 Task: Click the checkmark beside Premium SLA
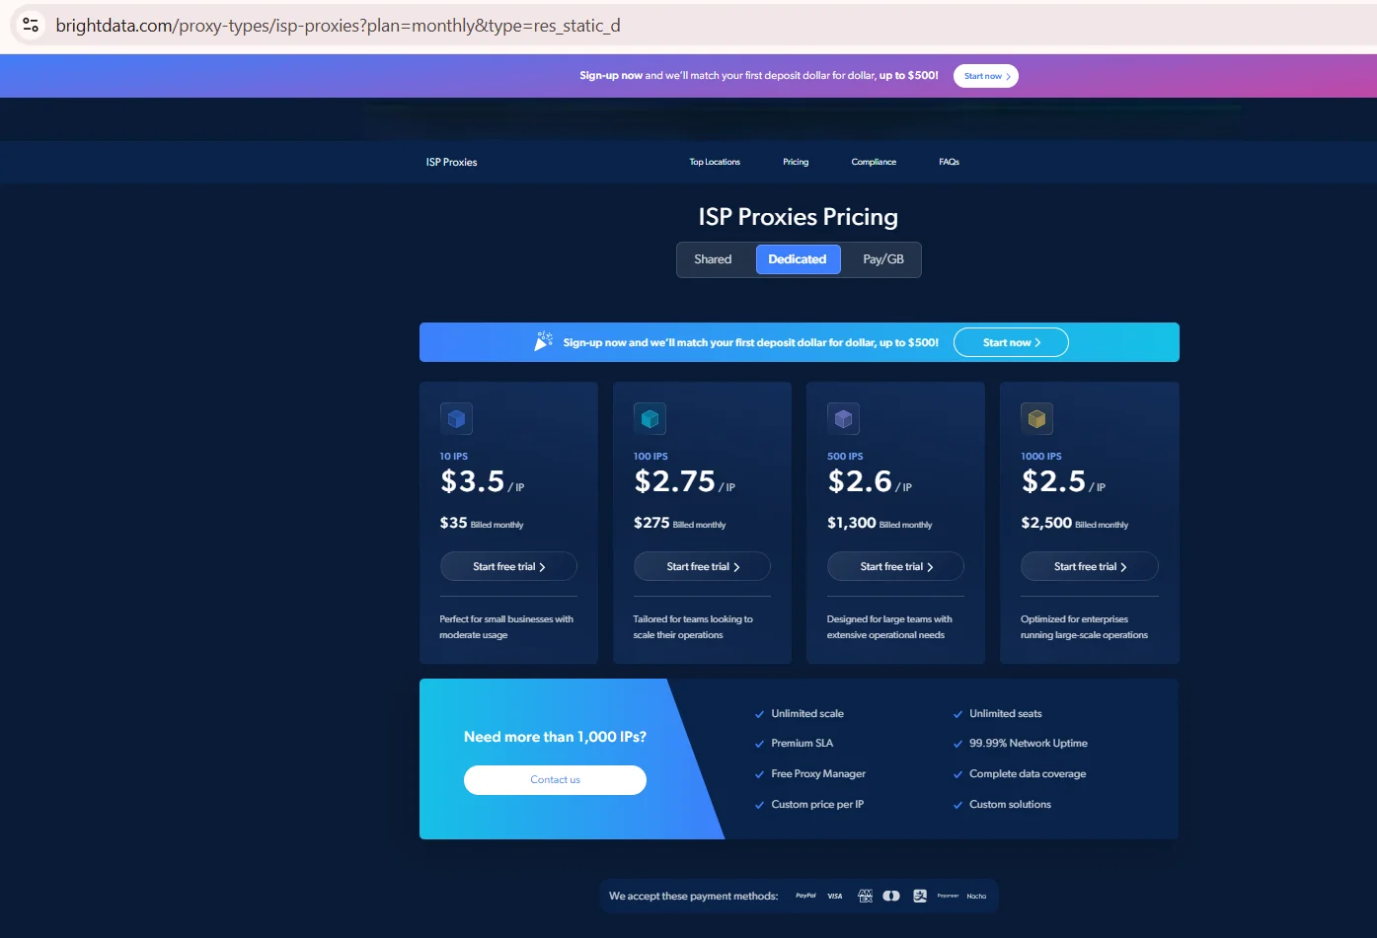tap(759, 744)
